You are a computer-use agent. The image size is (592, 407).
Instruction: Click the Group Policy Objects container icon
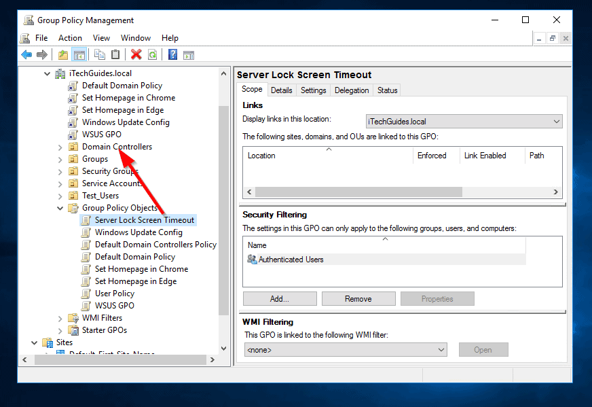coord(73,208)
